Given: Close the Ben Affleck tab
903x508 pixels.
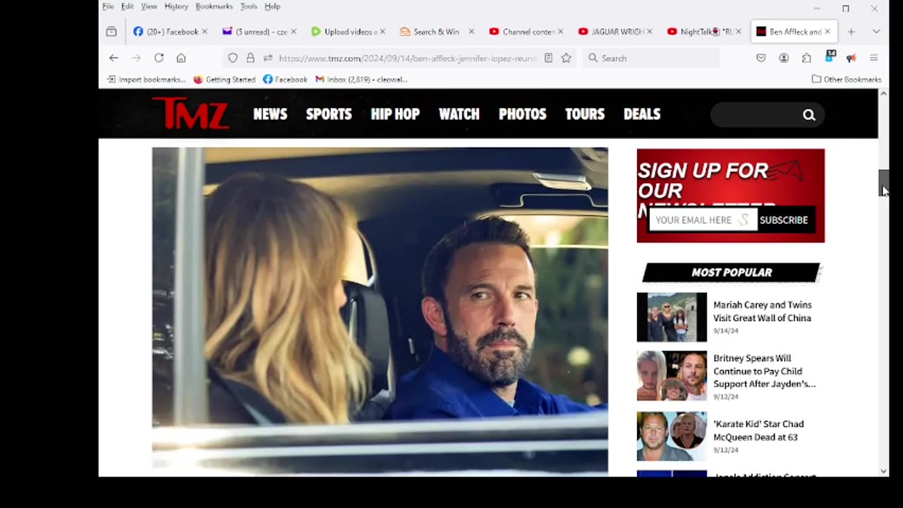Looking at the screenshot, I should [x=828, y=32].
